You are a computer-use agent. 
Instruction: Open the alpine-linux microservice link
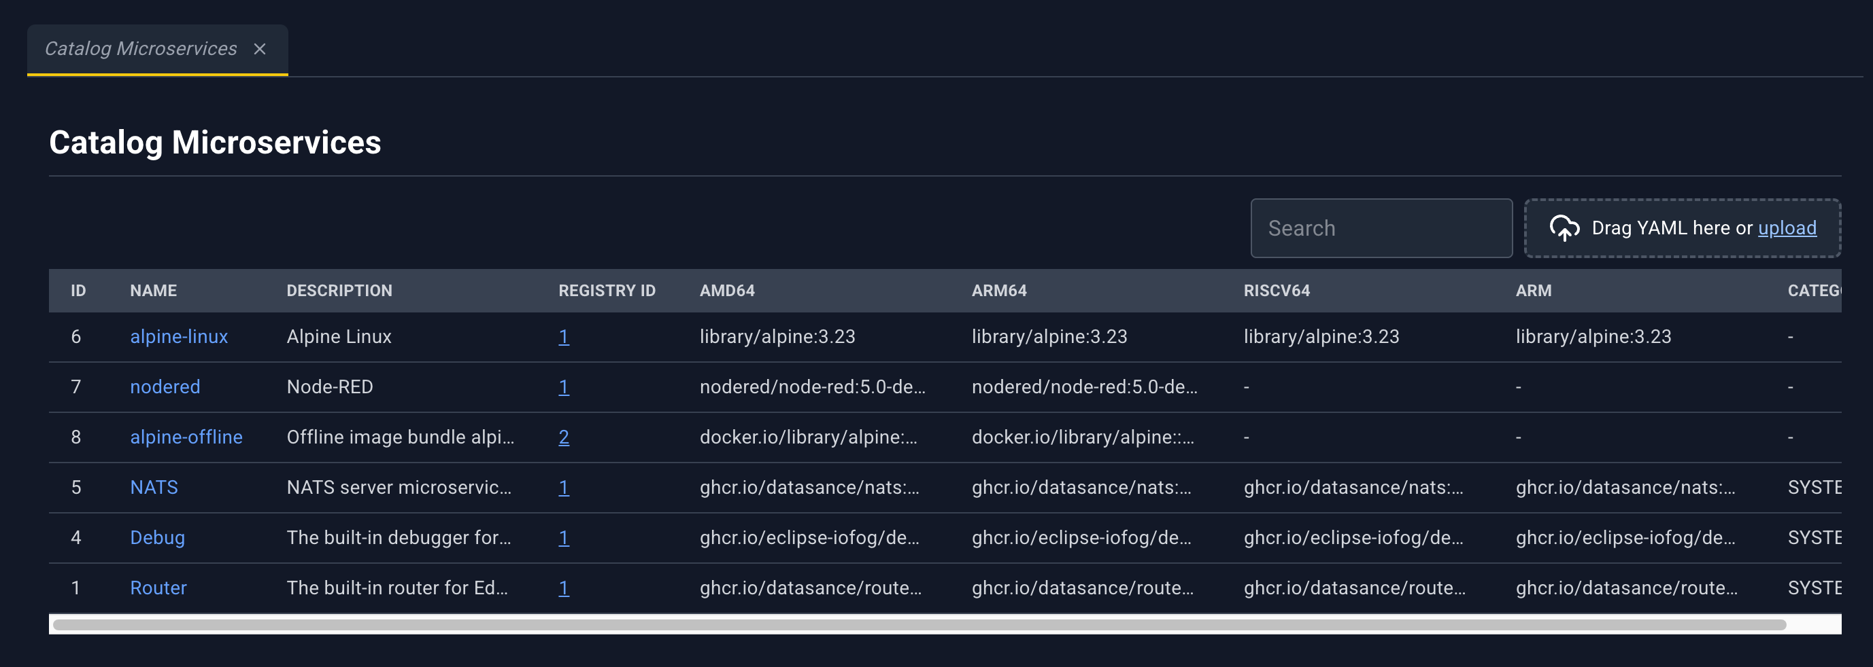(179, 337)
